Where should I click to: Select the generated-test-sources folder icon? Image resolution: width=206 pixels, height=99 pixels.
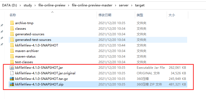pos(12,40)
